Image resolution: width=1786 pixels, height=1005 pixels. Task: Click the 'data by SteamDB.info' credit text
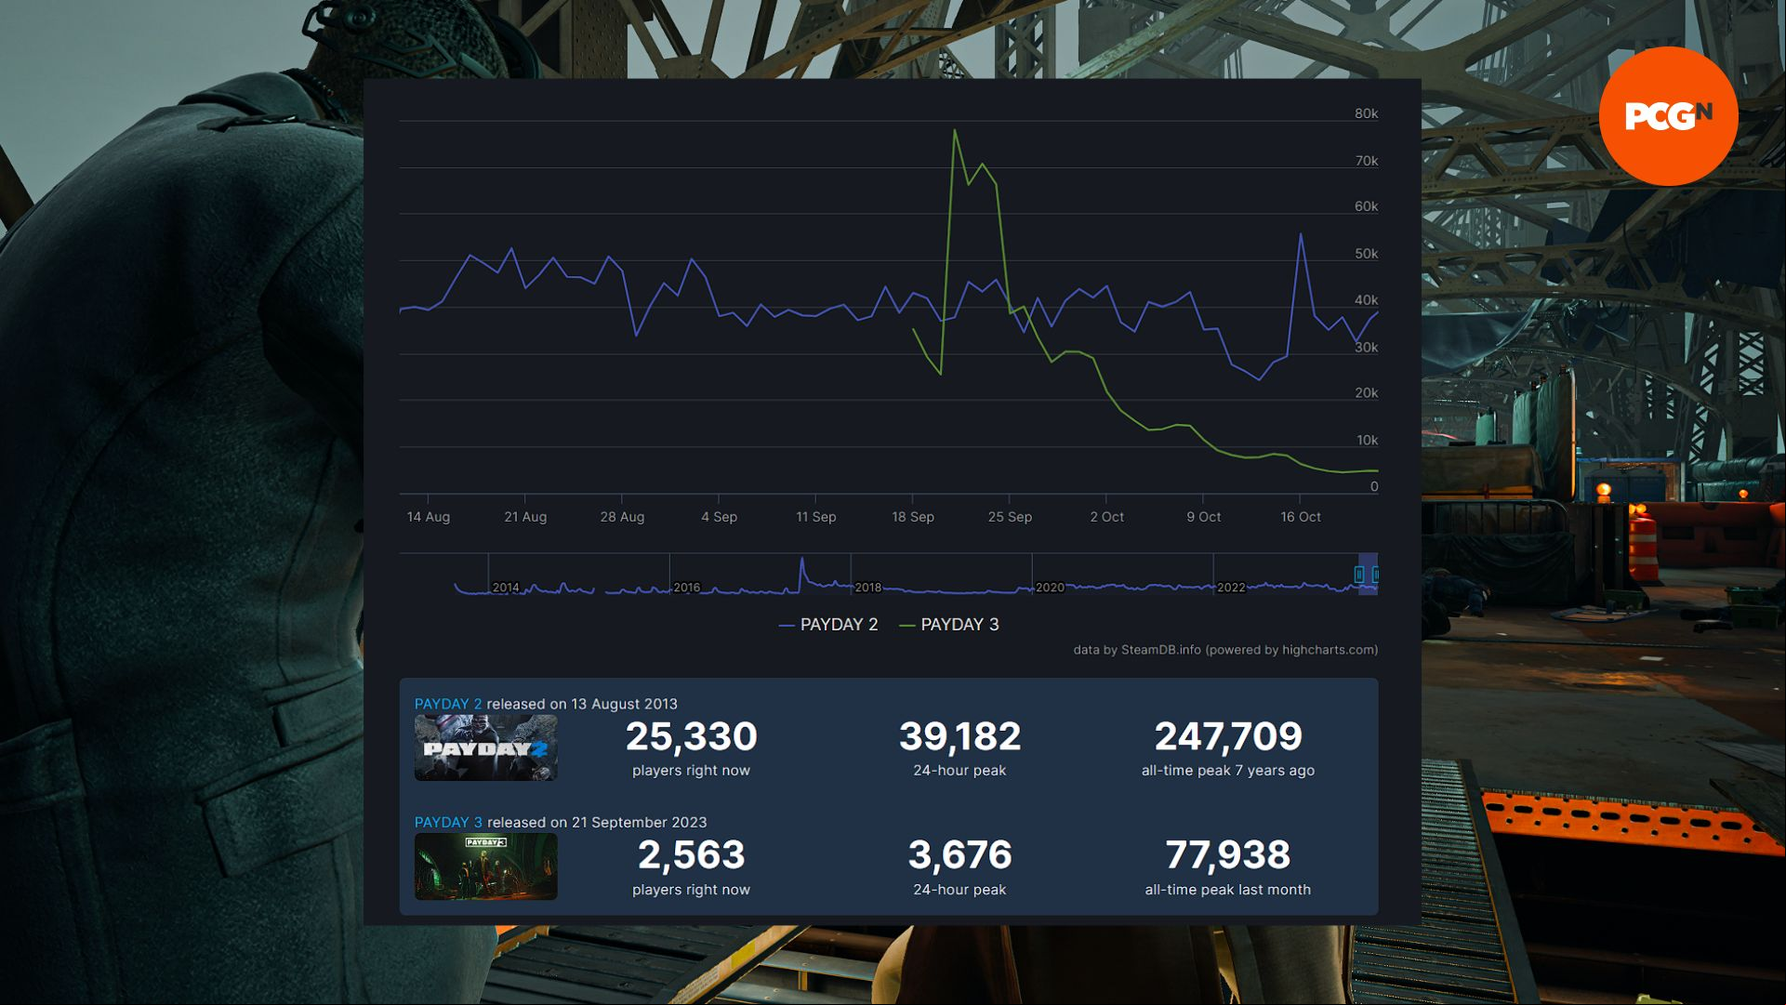click(1136, 650)
